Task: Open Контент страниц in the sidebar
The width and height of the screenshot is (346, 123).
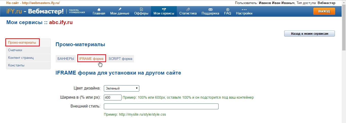Action: (x=21, y=58)
